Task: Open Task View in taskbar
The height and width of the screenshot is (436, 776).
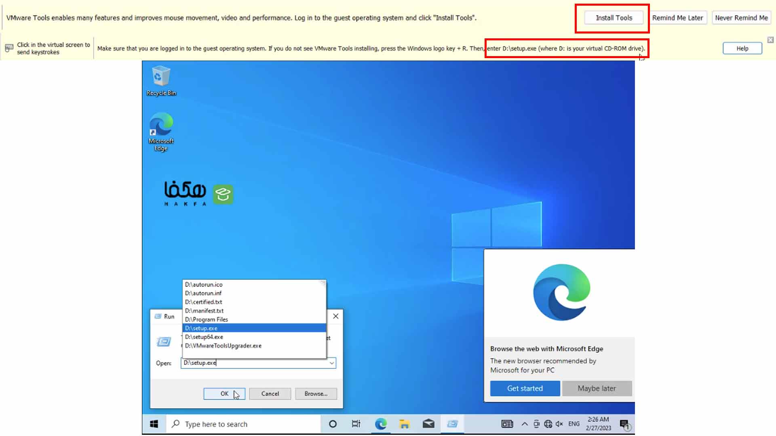Action: (x=356, y=424)
